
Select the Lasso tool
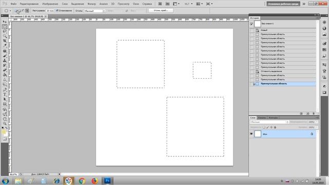(5, 31)
